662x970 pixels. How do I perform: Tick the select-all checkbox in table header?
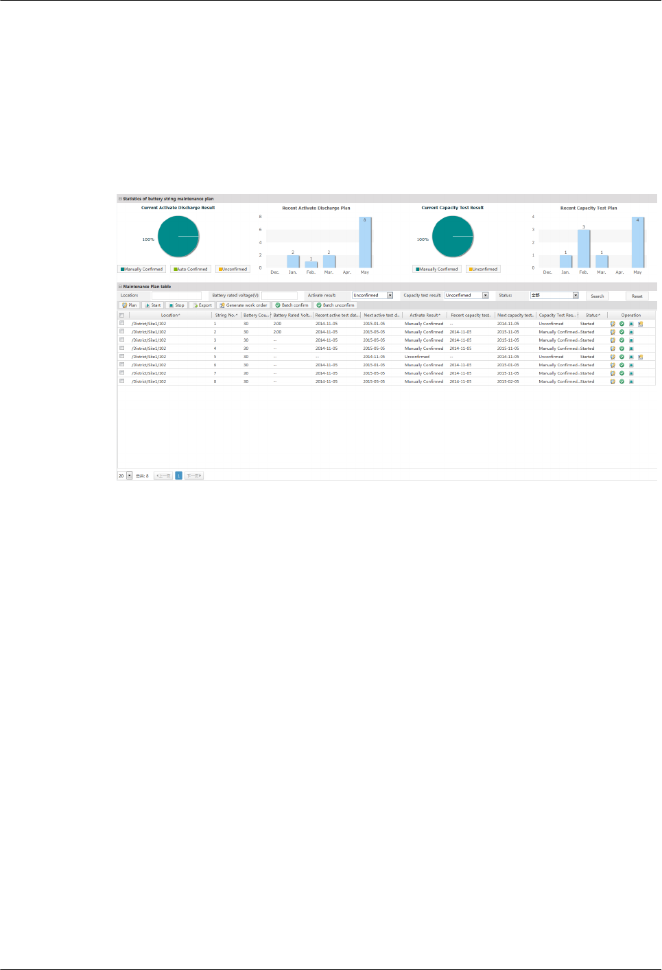122,316
